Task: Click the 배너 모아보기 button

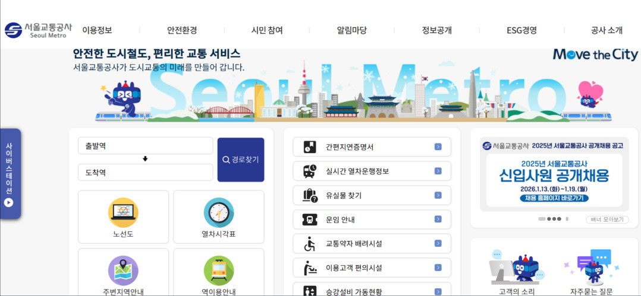Action: [x=607, y=219]
